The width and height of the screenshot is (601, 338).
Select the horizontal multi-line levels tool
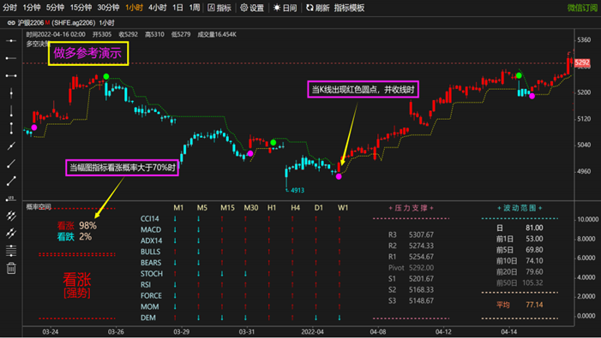(11, 251)
